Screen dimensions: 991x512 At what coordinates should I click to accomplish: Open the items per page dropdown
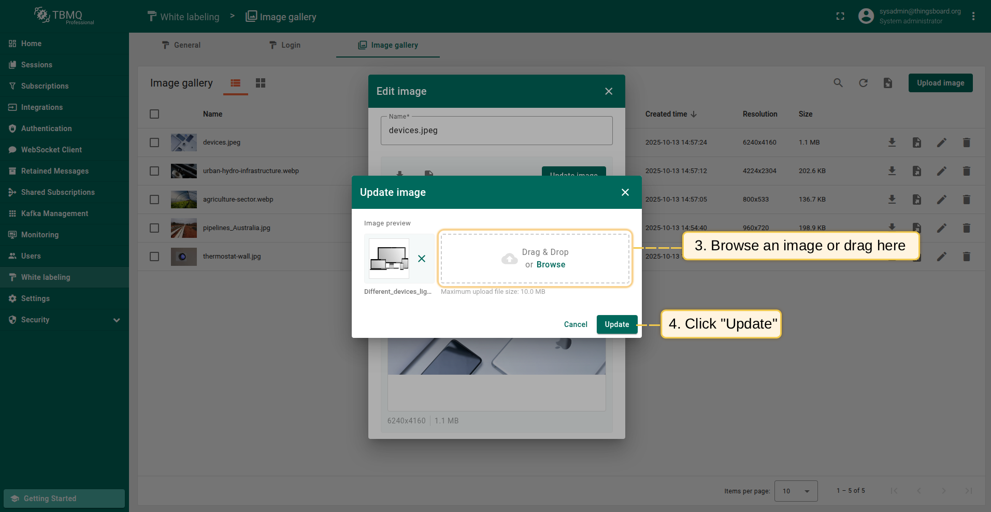click(x=796, y=491)
